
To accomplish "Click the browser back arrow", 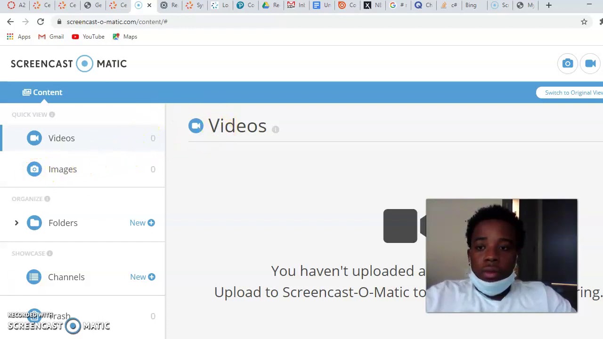I will [10, 22].
